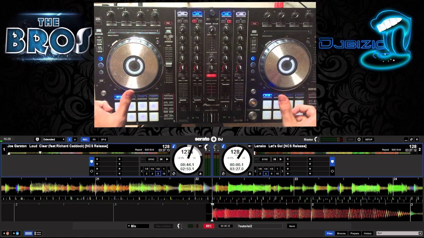Viewport: 424px width, 238px height.
Task: Jump to previous track on deck 1
Action: point(161,159)
